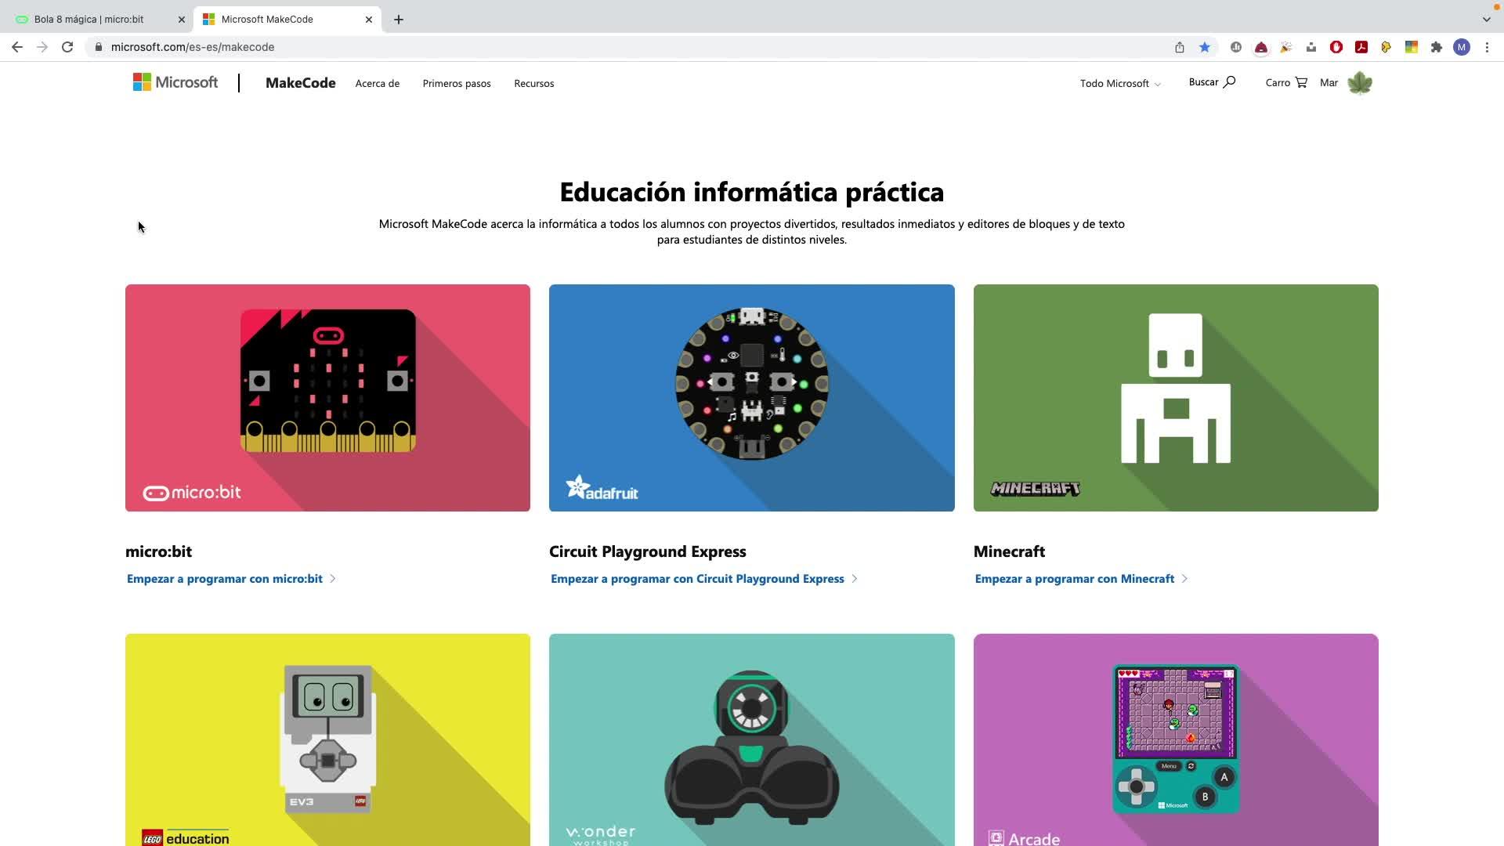Open the Acerca de menu item

[x=378, y=83]
